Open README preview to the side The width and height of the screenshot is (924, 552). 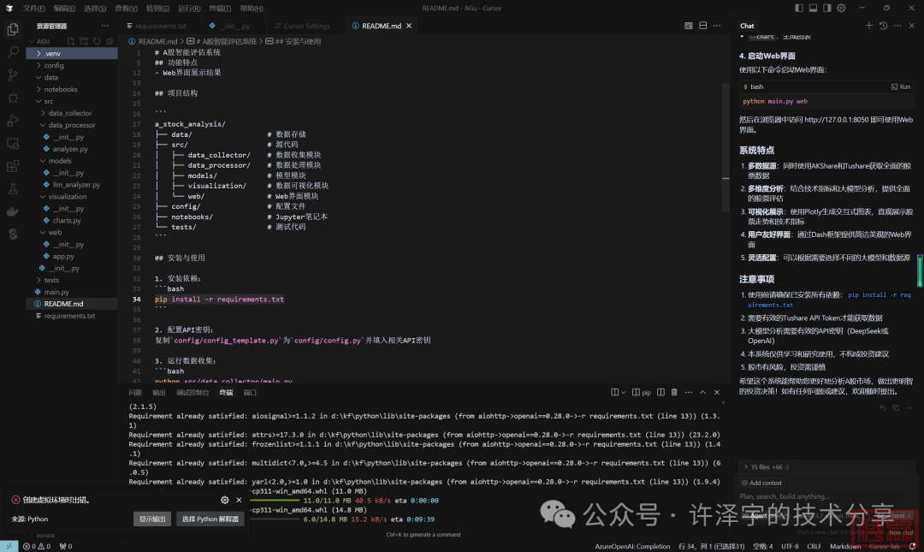click(688, 26)
